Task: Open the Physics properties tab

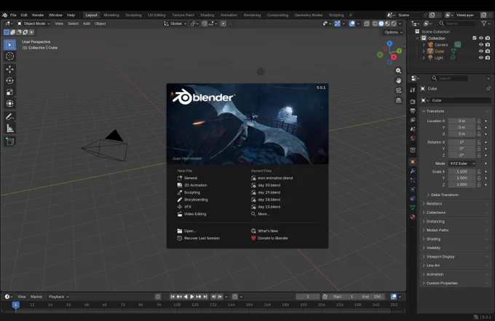Action: pyautogui.click(x=413, y=190)
